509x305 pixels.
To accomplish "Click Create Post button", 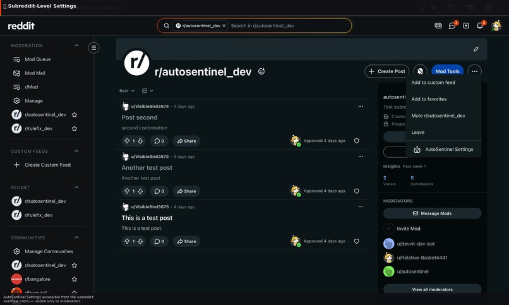I will coord(386,71).
